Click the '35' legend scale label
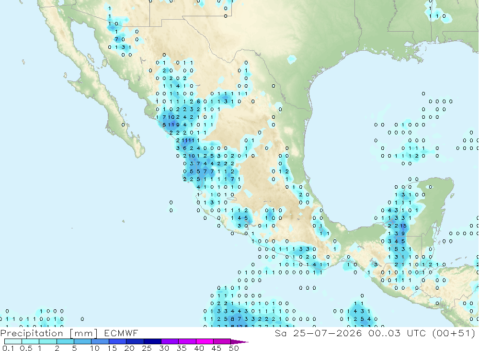This screenshot has height=351, width=479. pos(182,348)
